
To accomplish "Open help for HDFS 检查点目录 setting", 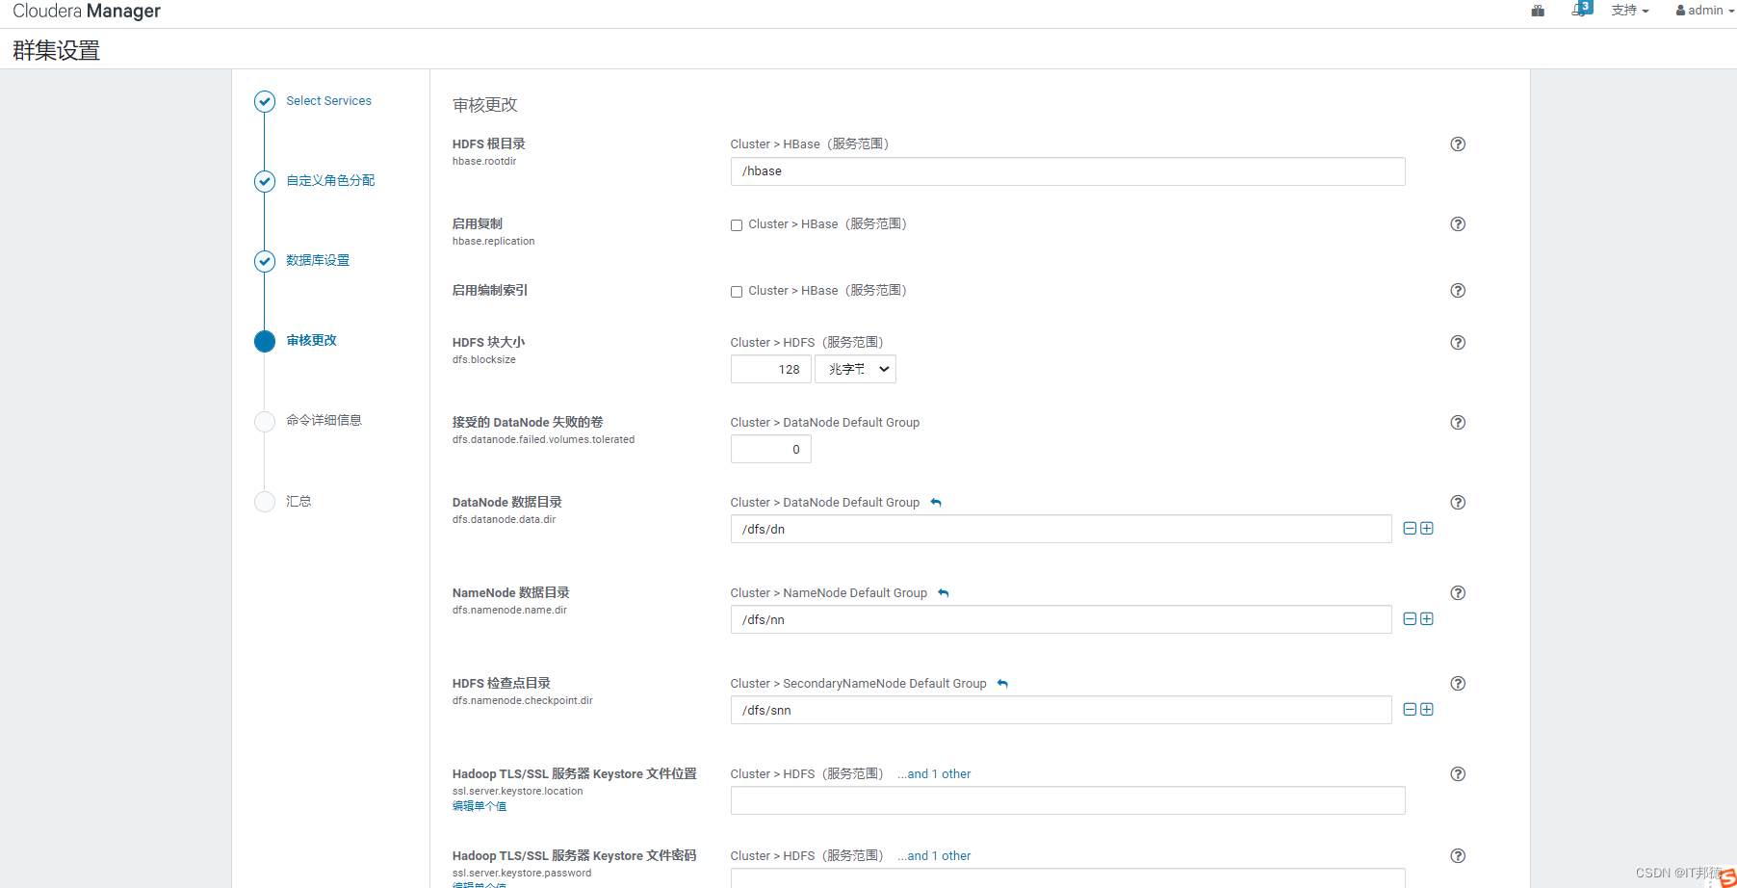I will coord(1458,684).
